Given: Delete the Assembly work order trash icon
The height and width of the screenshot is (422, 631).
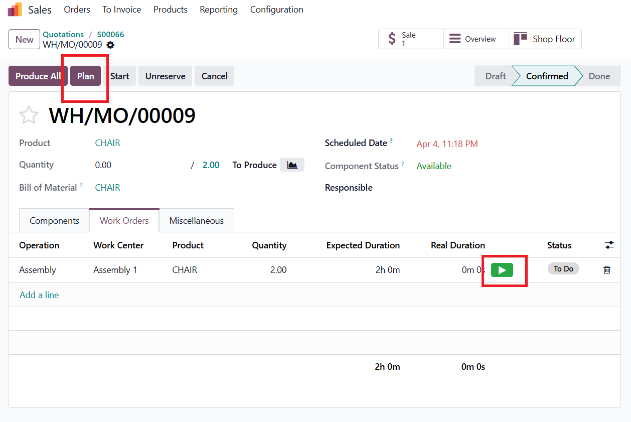Looking at the screenshot, I should (x=607, y=270).
